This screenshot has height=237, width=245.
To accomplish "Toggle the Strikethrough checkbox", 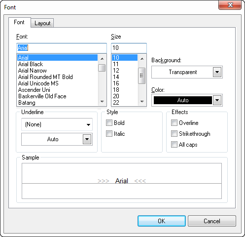I will point(174,134).
